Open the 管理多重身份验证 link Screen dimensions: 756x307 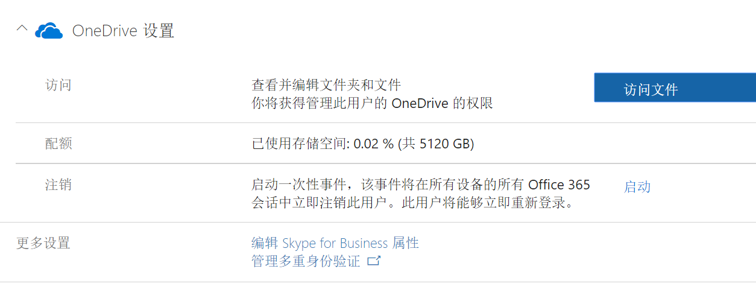(x=306, y=261)
